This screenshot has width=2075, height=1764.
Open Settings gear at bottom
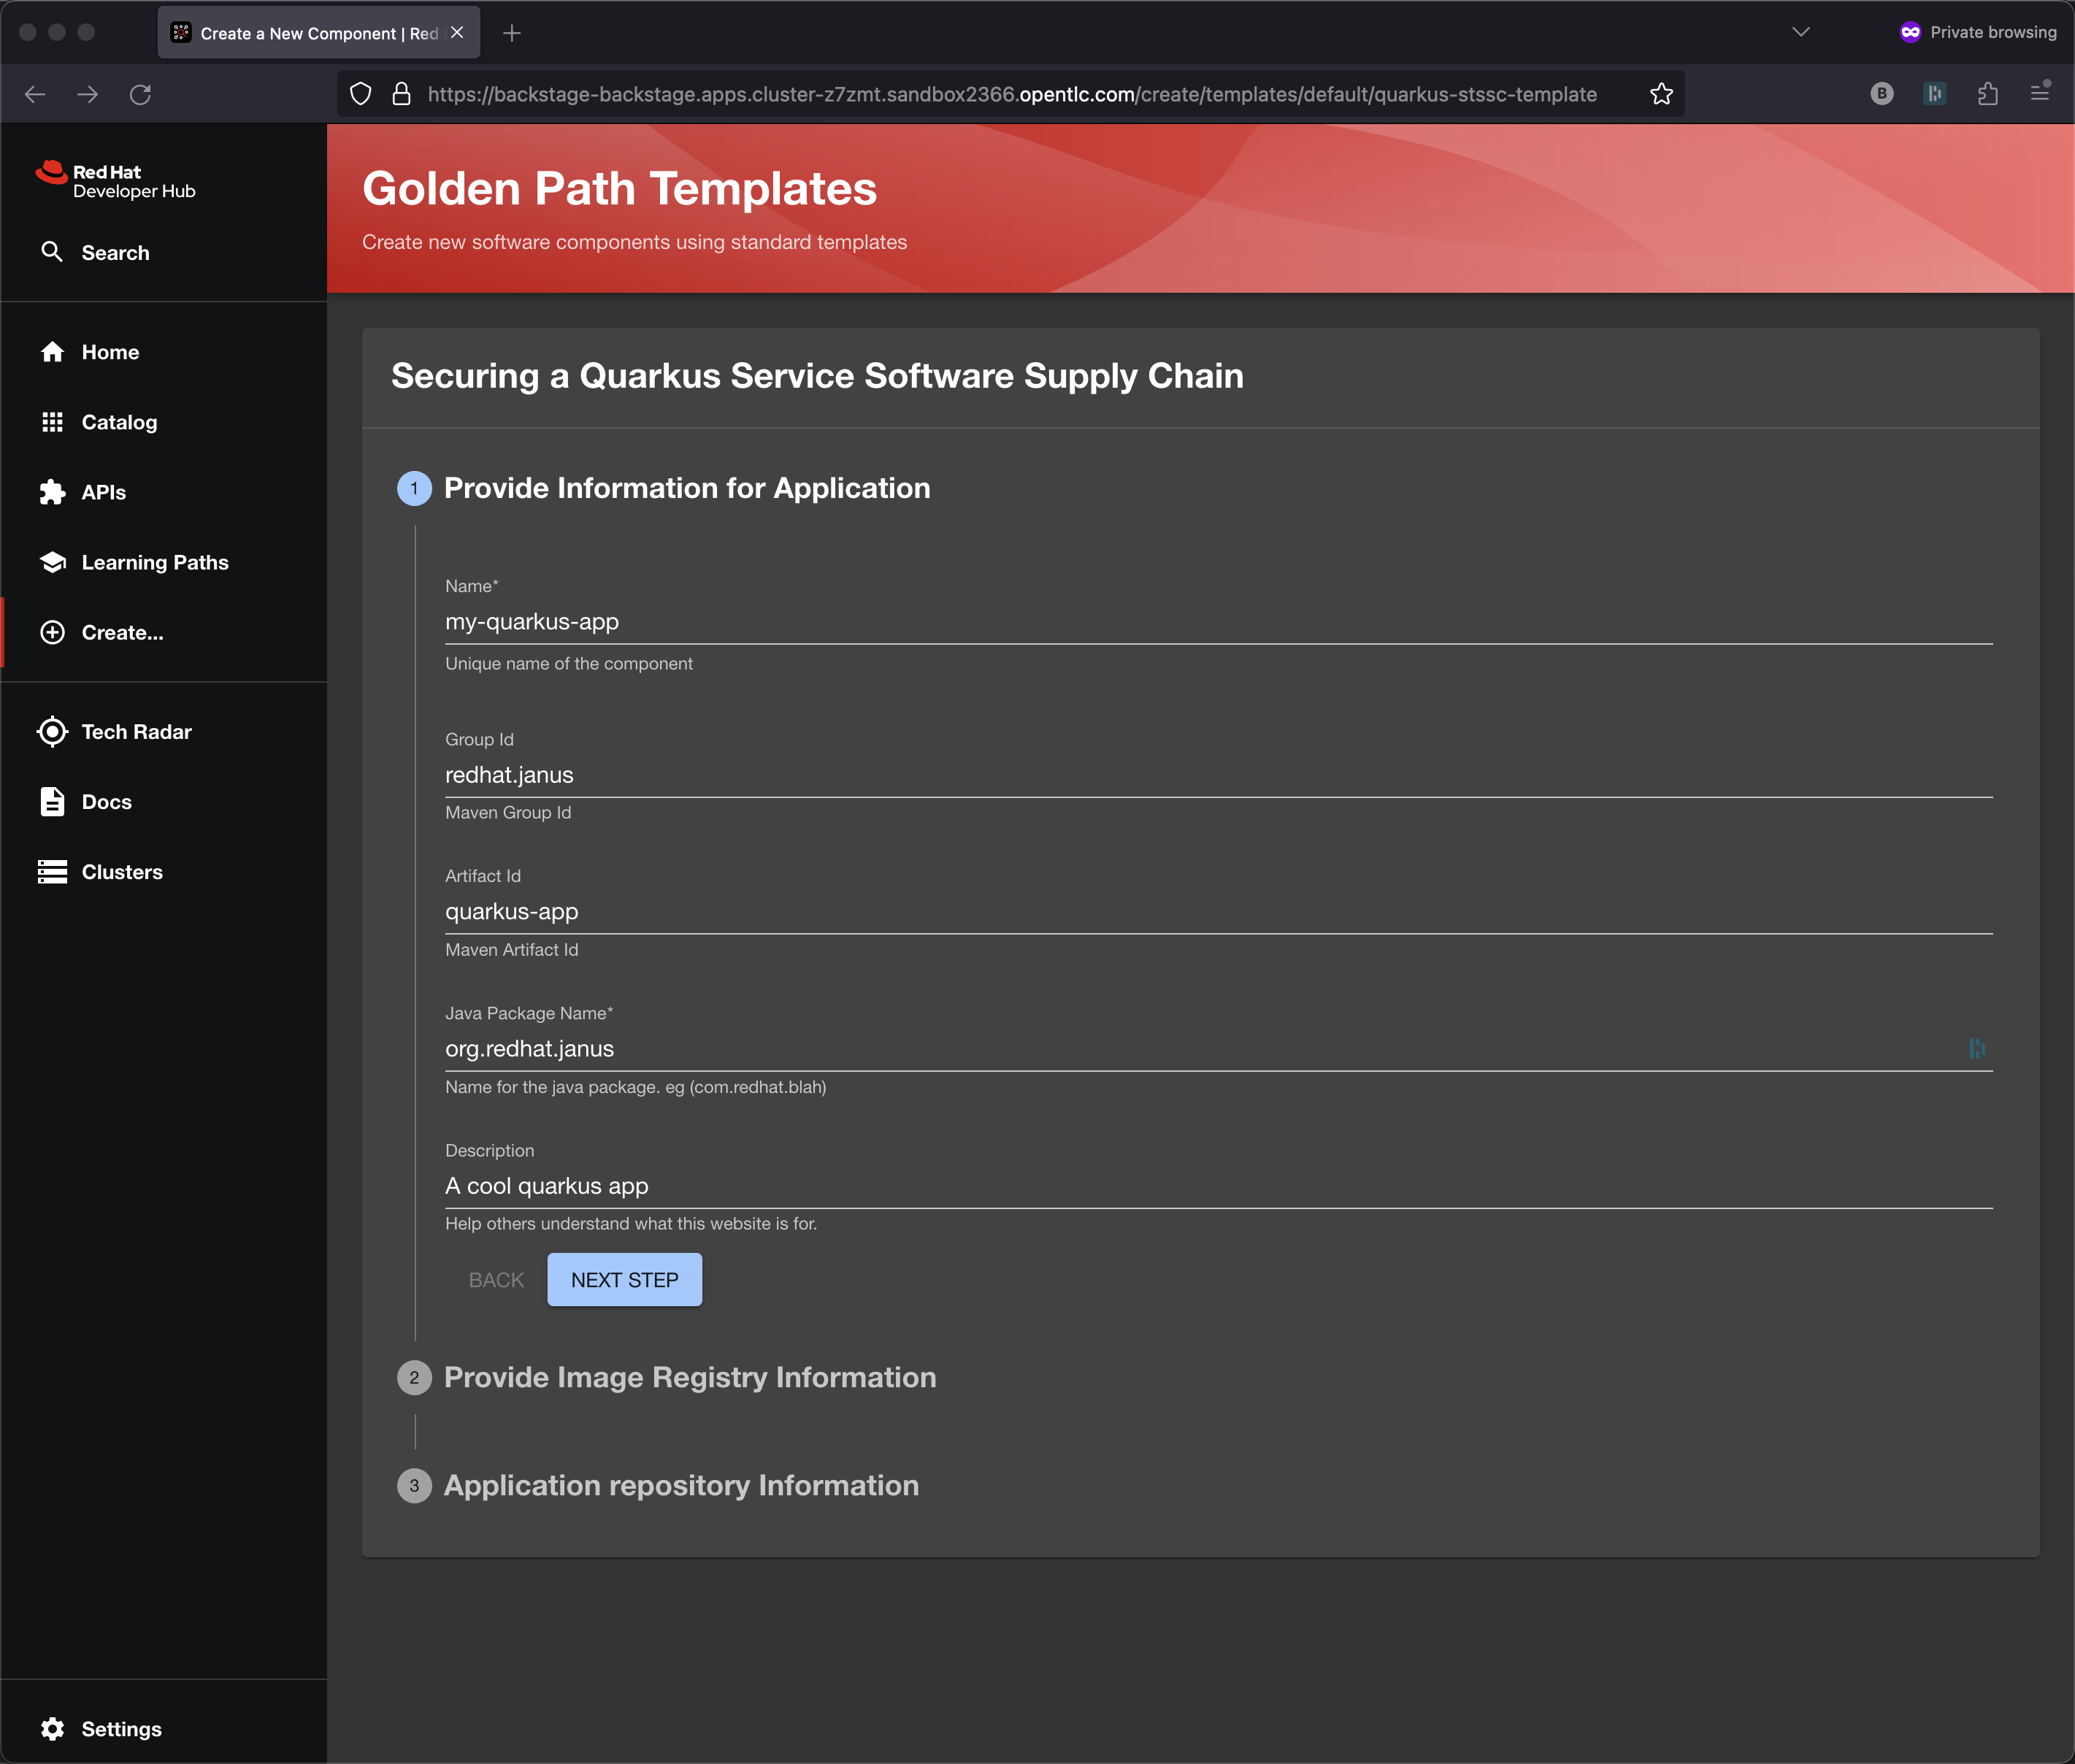(x=52, y=1729)
